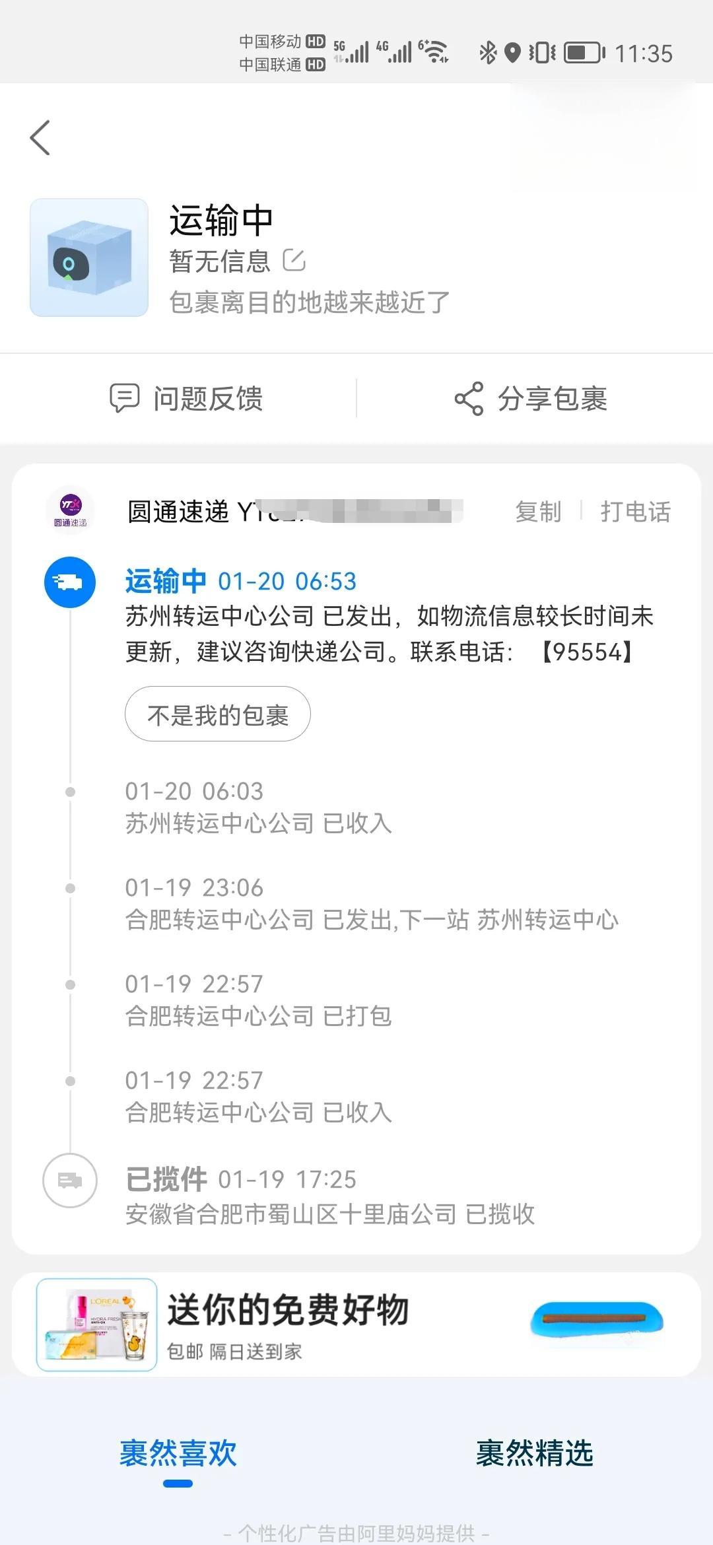Tap the blue truck 运输中 status icon

pyautogui.click(x=70, y=582)
